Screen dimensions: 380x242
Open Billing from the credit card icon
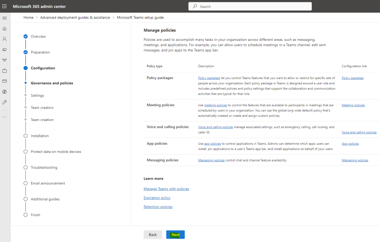click(4, 81)
